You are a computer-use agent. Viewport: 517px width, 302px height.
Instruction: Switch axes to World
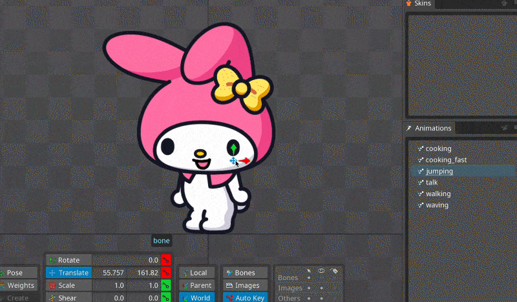tap(197, 297)
